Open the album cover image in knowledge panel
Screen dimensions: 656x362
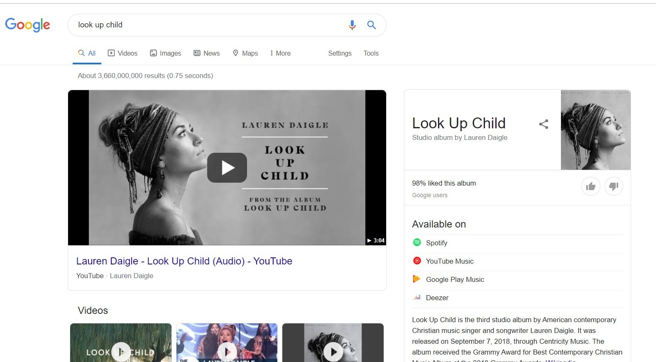[x=595, y=130]
